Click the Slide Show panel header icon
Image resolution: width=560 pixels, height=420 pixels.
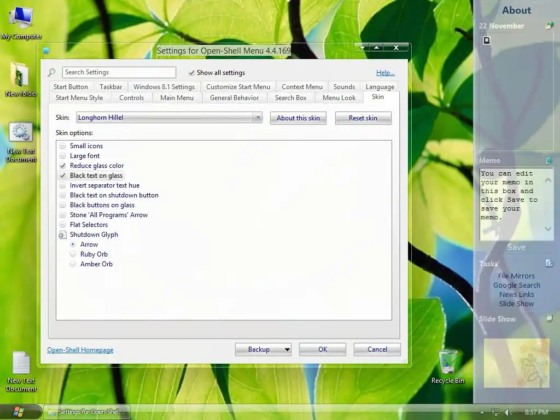click(549, 319)
